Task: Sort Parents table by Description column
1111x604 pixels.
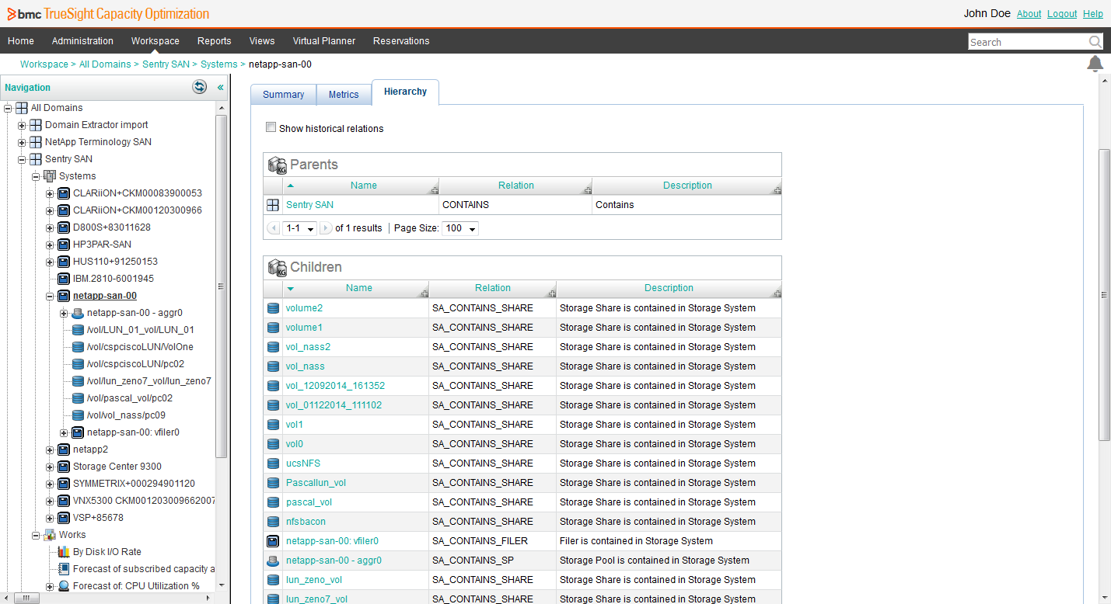Action: (687, 186)
